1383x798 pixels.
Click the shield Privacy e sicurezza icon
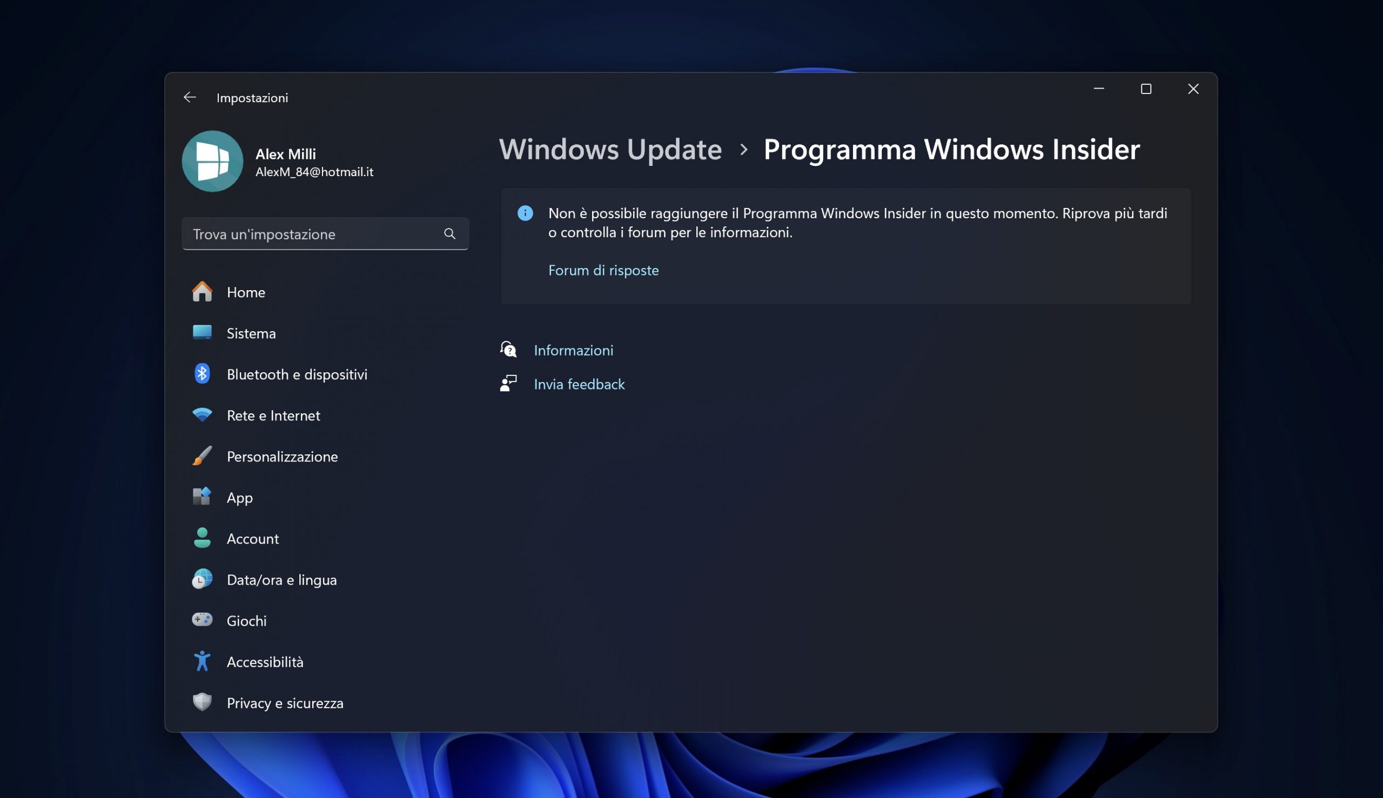click(202, 702)
